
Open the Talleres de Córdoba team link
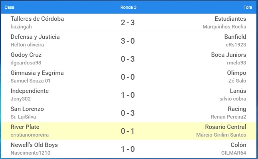(37, 19)
